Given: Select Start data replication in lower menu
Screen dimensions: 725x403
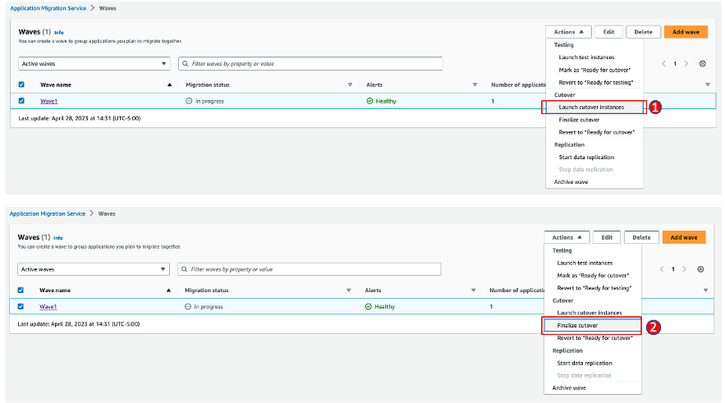Looking at the screenshot, I should (585, 364).
